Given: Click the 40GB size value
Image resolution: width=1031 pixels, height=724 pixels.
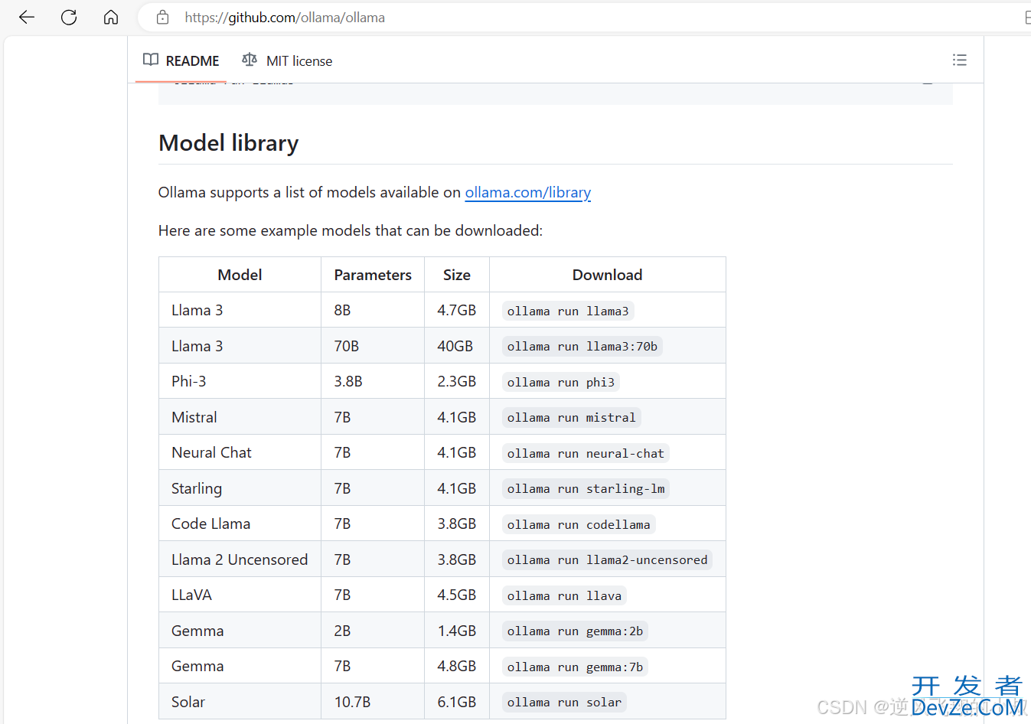Looking at the screenshot, I should (x=455, y=346).
